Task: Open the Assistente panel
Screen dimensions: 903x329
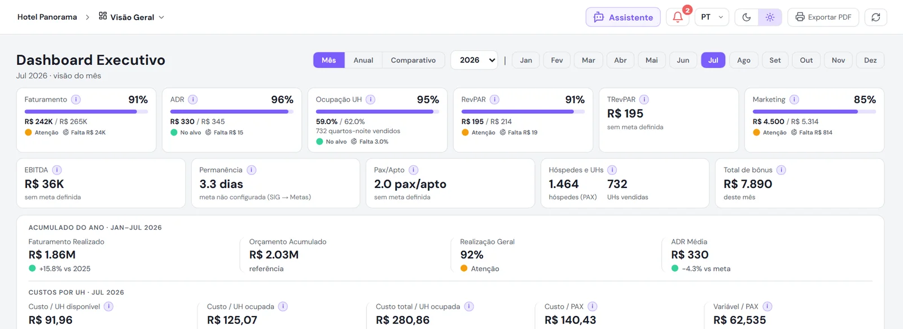Action: click(623, 17)
